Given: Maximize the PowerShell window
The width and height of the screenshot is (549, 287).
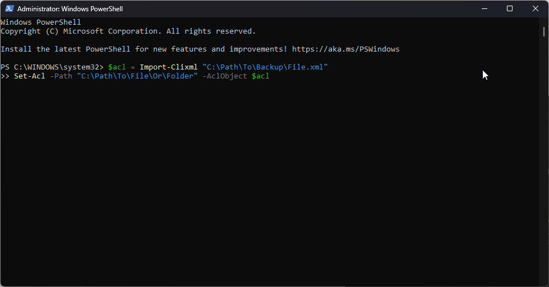Looking at the screenshot, I should [509, 8].
